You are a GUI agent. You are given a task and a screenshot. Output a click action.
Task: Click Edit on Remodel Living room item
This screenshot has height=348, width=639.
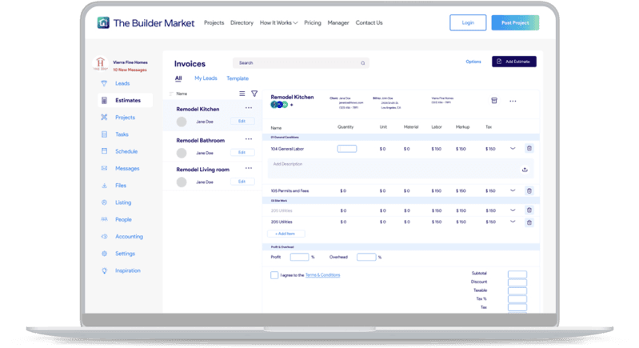pyautogui.click(x=242, y=182)
